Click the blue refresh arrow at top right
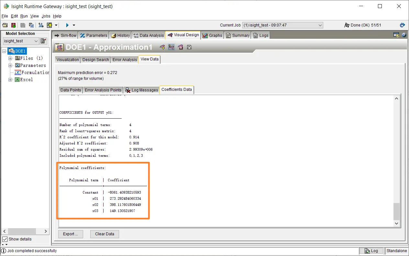This screenshot has width=409, height=256. (402, 25)
